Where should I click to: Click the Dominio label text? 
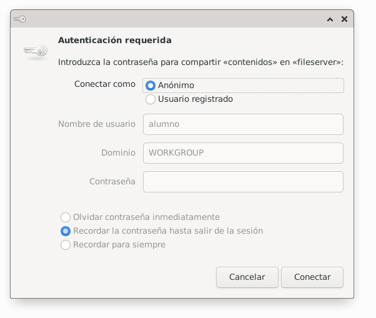point(118,152)
